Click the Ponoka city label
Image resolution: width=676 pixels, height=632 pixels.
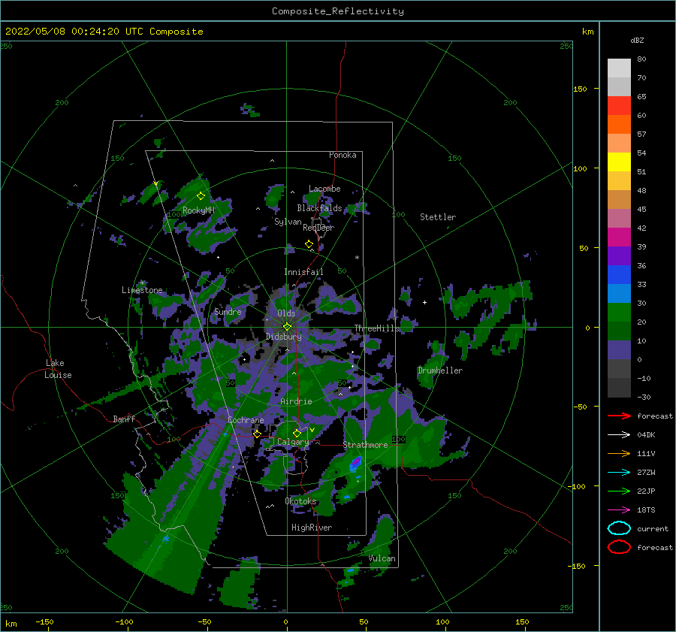click(x=343, y=155)
